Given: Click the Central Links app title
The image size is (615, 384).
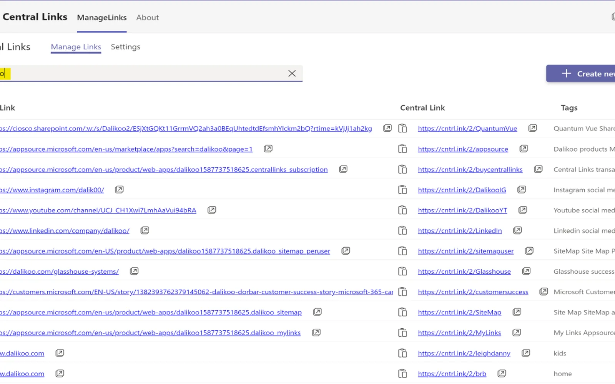Looking at the screenshot, I should (35, 17).
